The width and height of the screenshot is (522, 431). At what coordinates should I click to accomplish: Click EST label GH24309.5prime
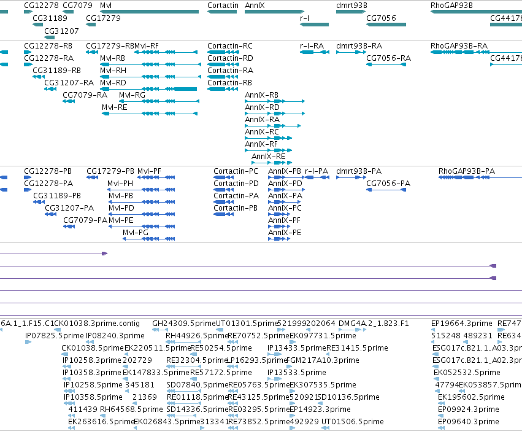(x=184, y=324)
